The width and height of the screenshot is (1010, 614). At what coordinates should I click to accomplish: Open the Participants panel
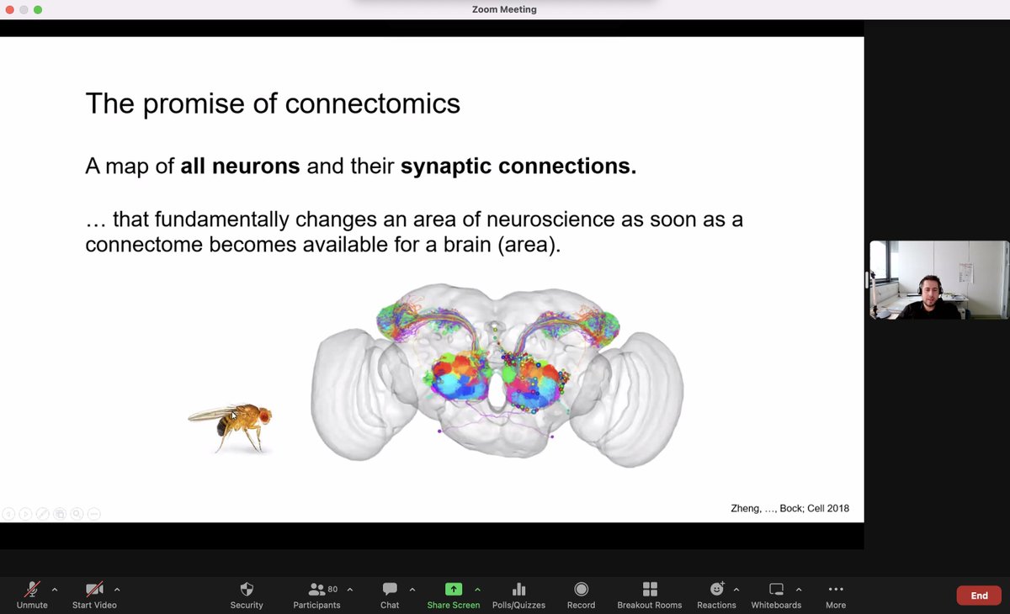(316, 595)
